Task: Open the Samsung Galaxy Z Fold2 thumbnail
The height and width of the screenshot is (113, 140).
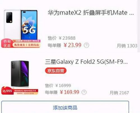Action: tap(20, 77)
